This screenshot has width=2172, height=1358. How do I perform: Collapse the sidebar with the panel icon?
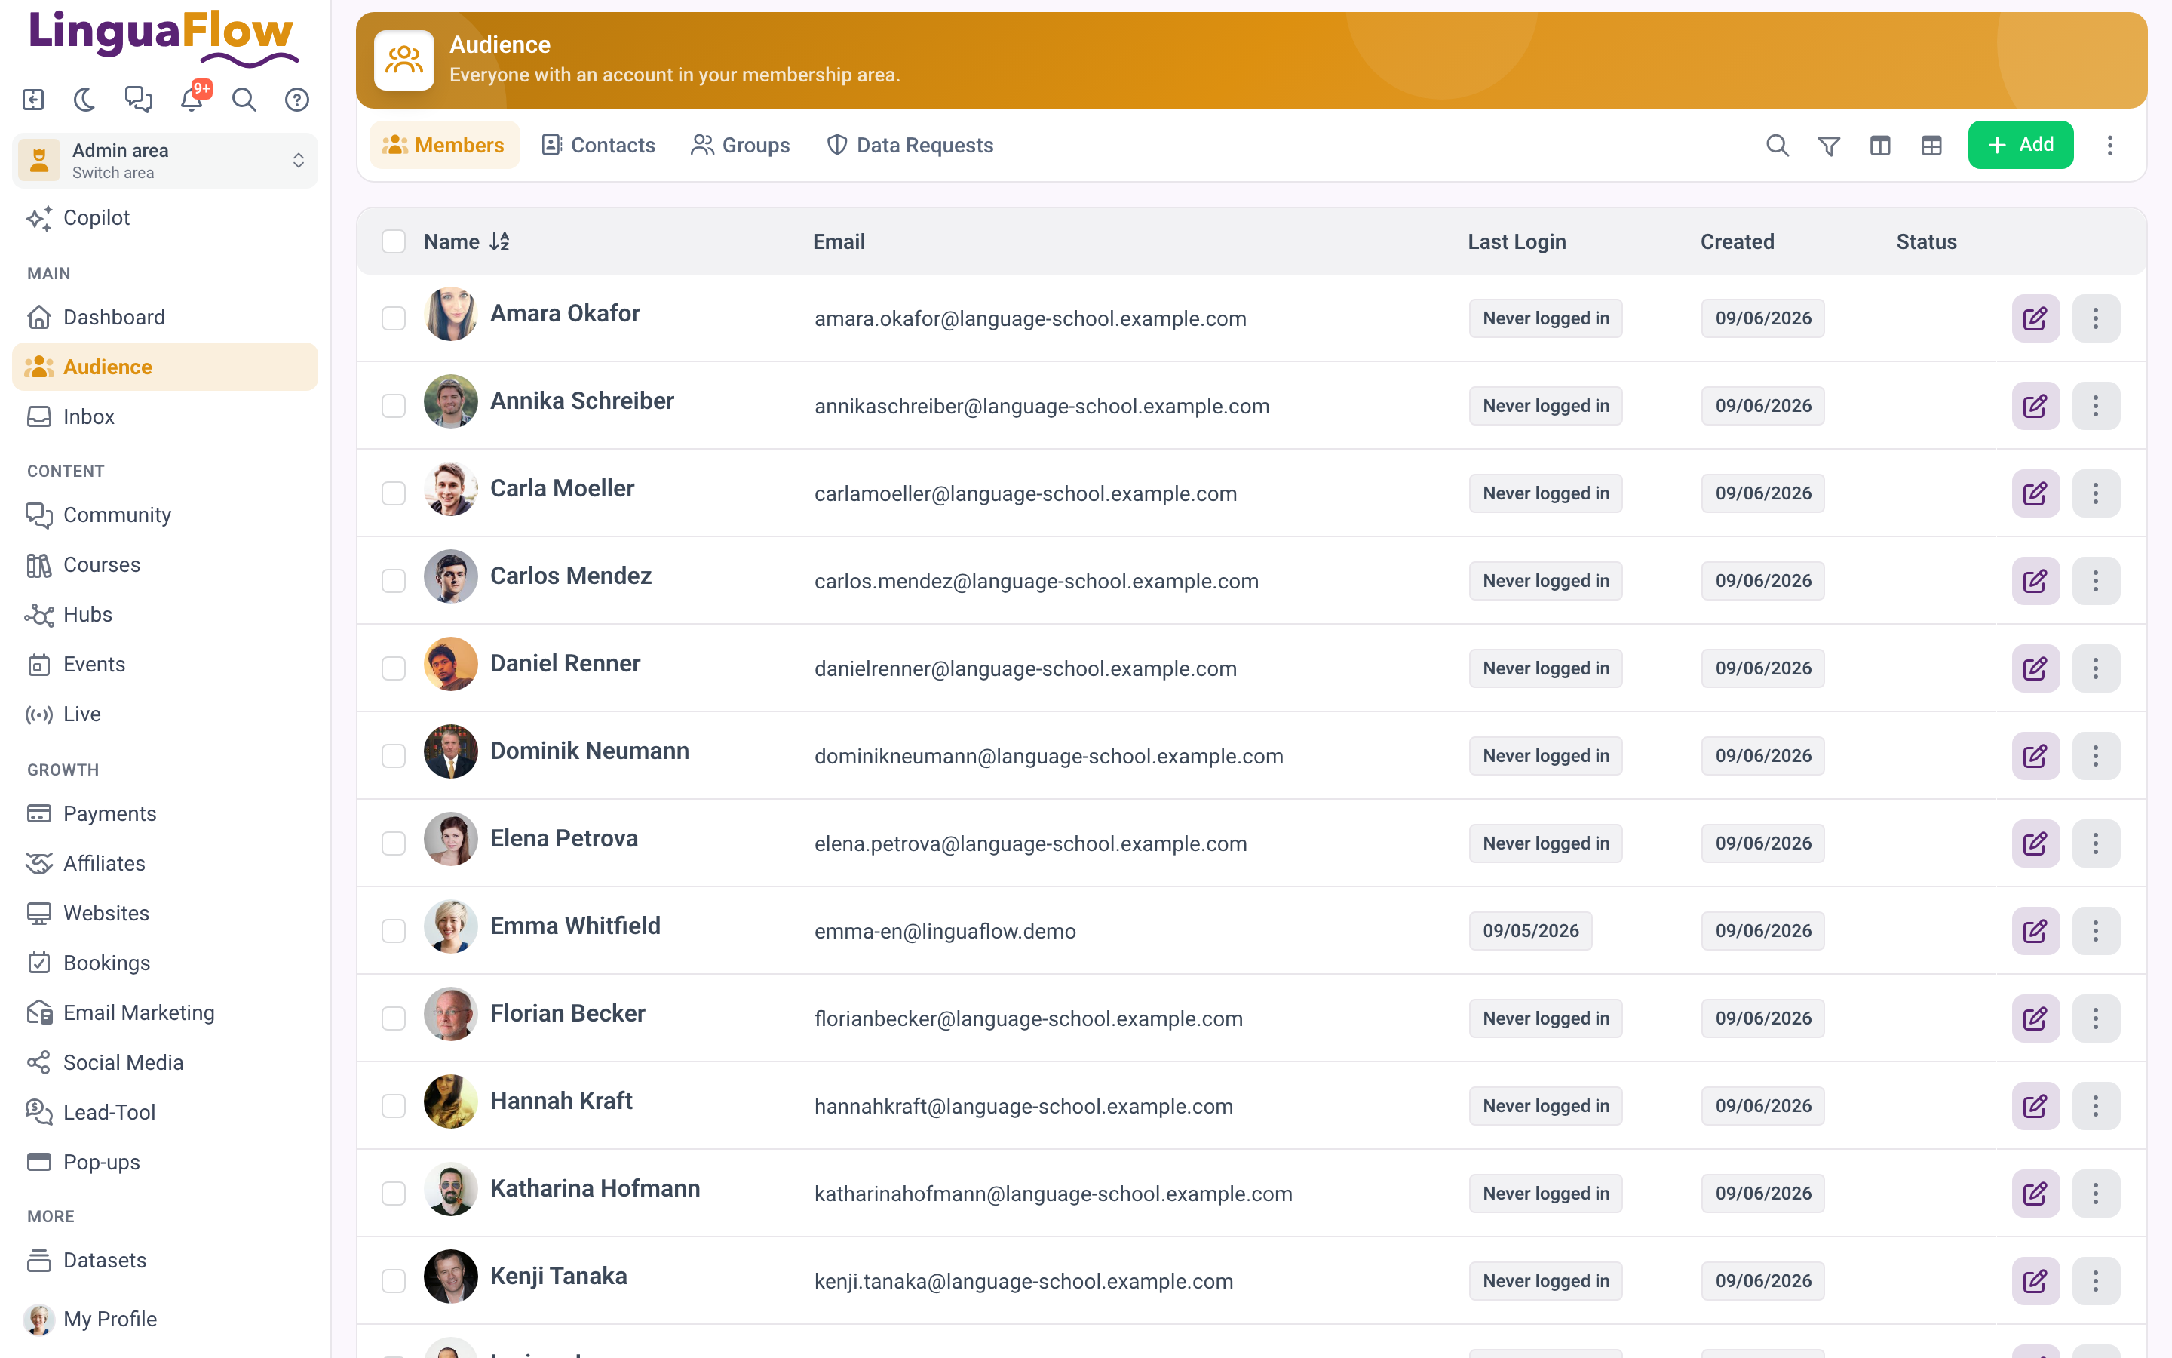click(x=33, y=100)
